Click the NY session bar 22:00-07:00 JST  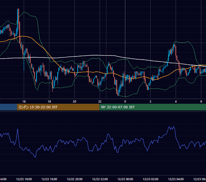coord(152,107)
